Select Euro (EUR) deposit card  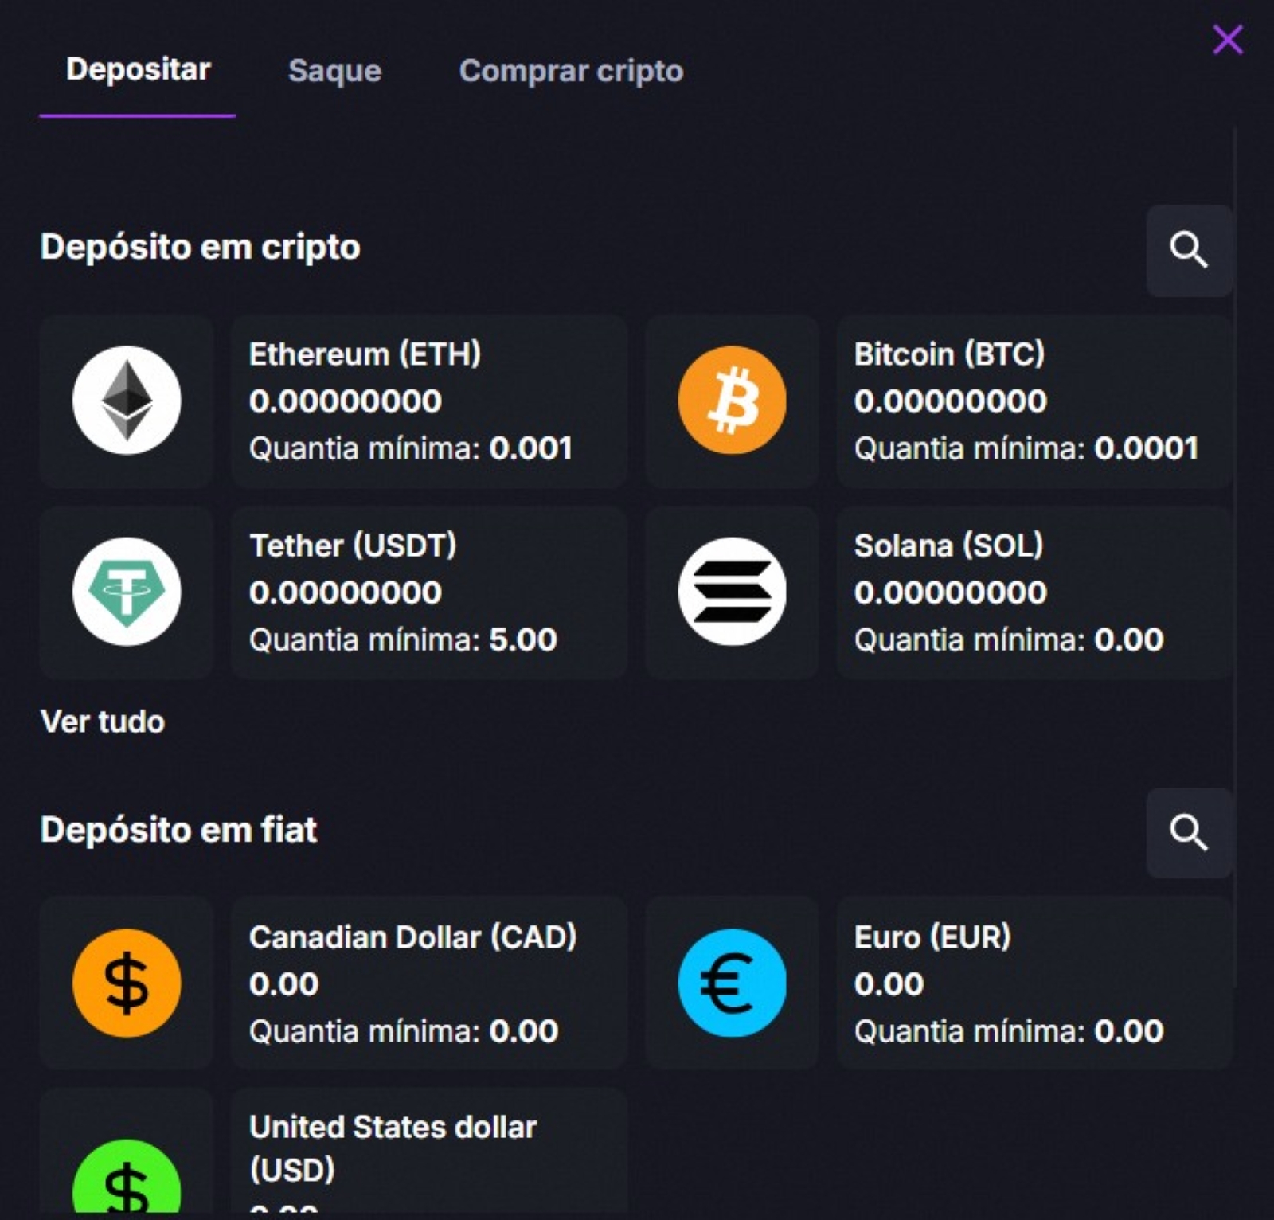pos(1034,983)
